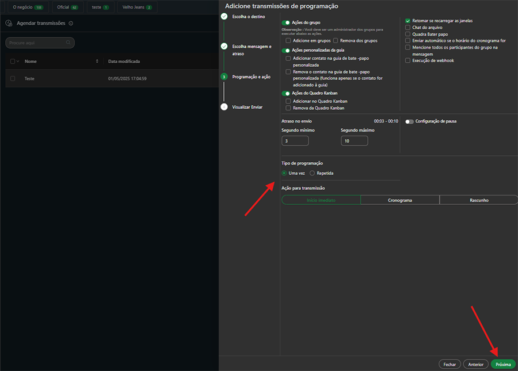Expand the dropdown arrow beside header checkbox
518x371 pixels.
click(18, 61)
